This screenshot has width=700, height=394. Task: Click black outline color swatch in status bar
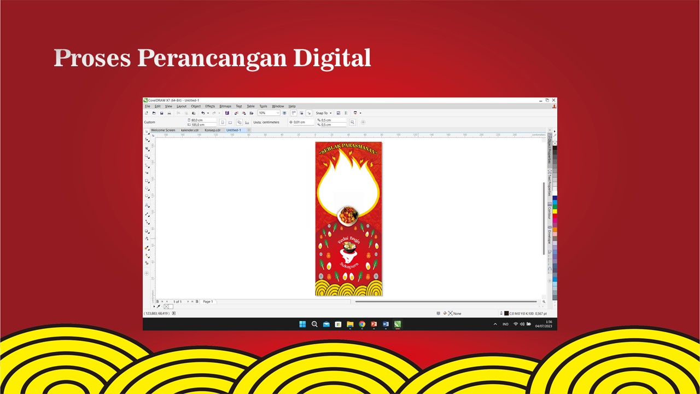coord(506,314)
